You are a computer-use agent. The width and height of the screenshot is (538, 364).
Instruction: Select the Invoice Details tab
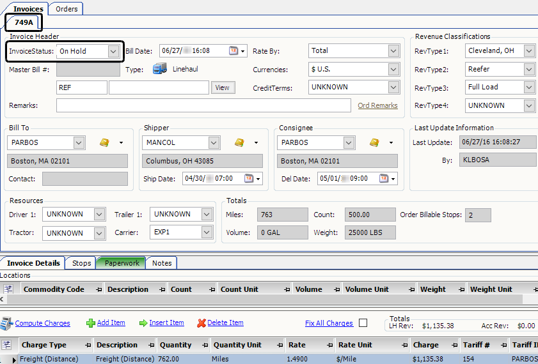pos(33,263)
